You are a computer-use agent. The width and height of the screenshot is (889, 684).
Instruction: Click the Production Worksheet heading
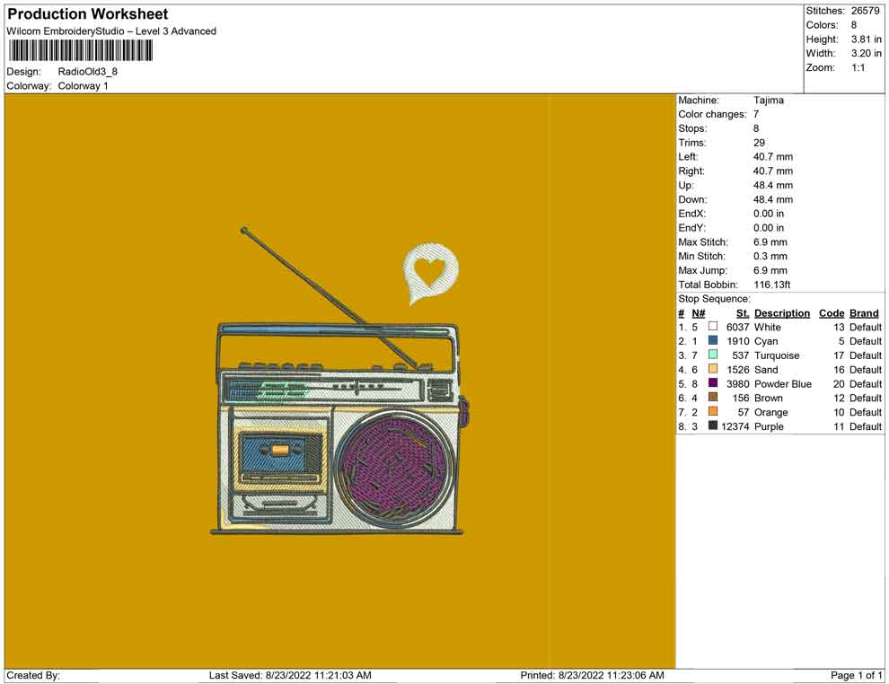pos(88,14)
